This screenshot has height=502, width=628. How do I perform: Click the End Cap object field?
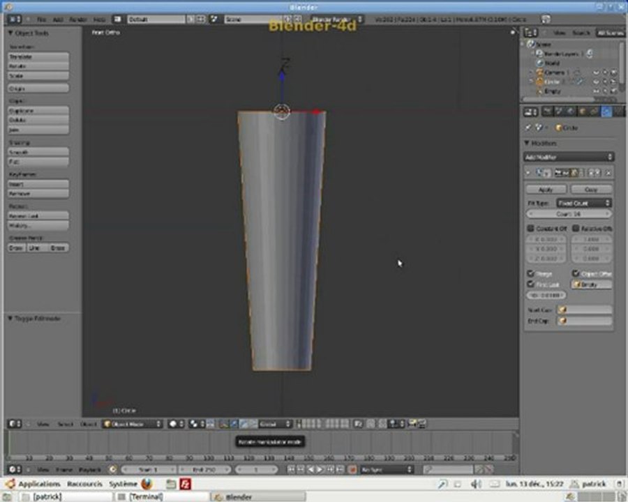pyautogui.click(x=585, y=321)
